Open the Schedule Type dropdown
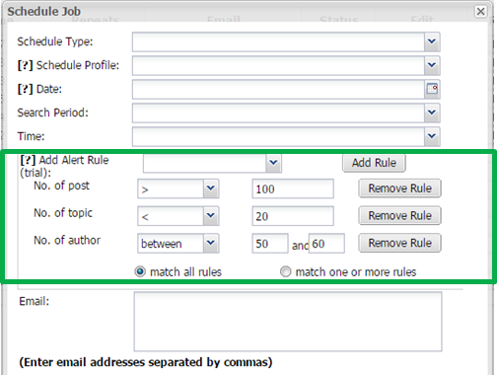The image size is (497, 375). tap(432, 41)
